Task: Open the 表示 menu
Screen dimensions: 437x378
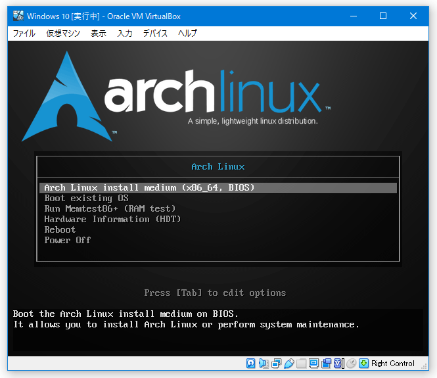Action: [x=99, y=34]
